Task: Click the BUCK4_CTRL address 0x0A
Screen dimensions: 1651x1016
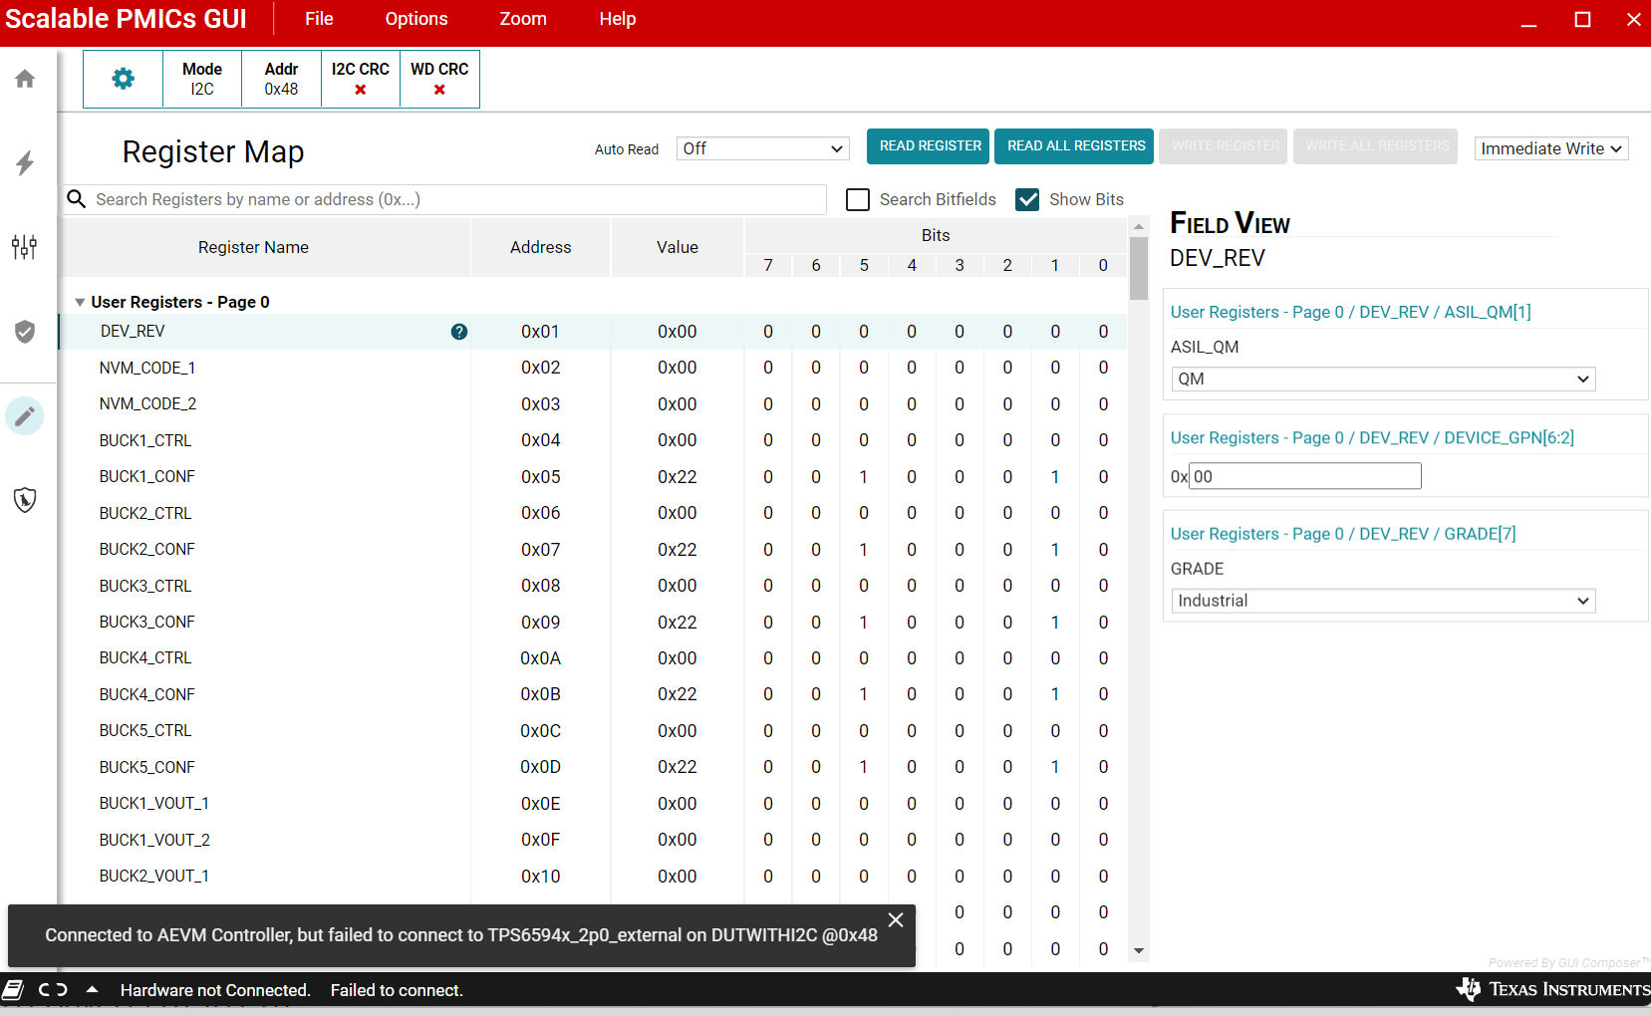Action: point(541,658)
